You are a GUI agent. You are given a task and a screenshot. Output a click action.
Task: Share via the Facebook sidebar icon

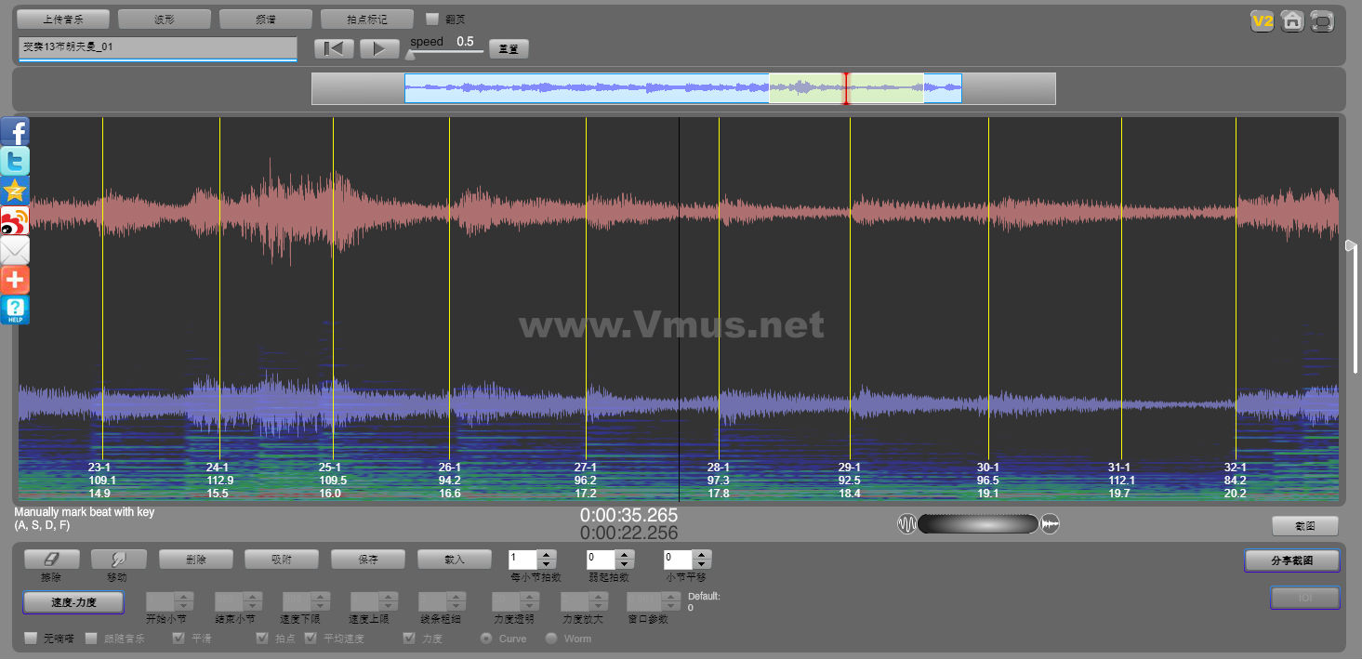pos(15,131)
